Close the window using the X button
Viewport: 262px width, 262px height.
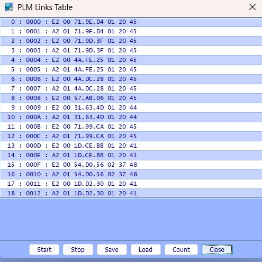coord(252,7)
